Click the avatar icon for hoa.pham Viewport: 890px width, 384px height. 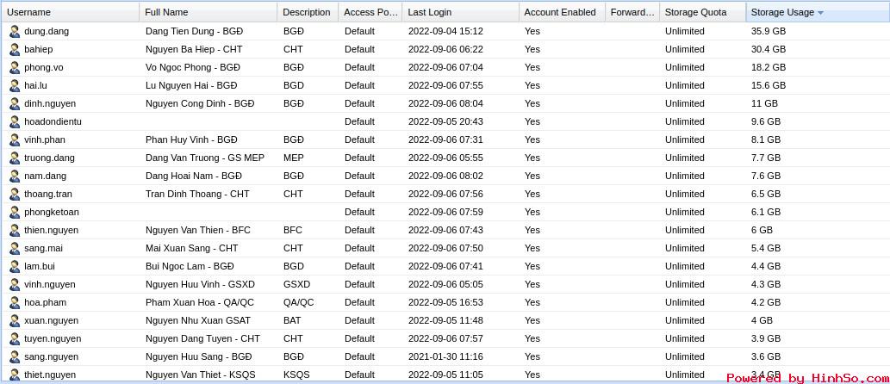(x=15, y=302)
